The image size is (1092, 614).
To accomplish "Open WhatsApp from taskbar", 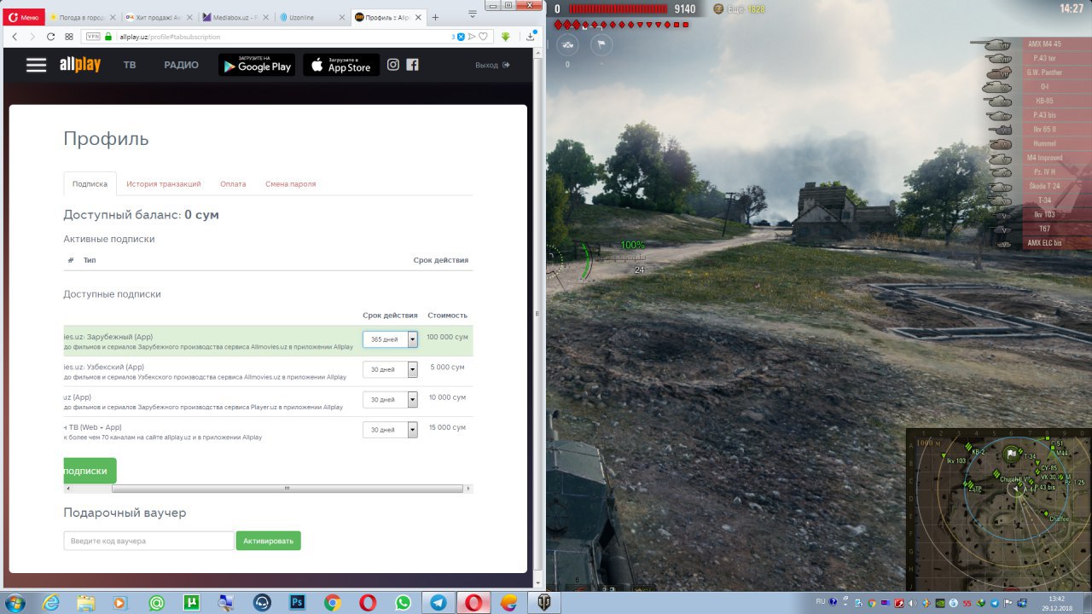I will 403,602.
